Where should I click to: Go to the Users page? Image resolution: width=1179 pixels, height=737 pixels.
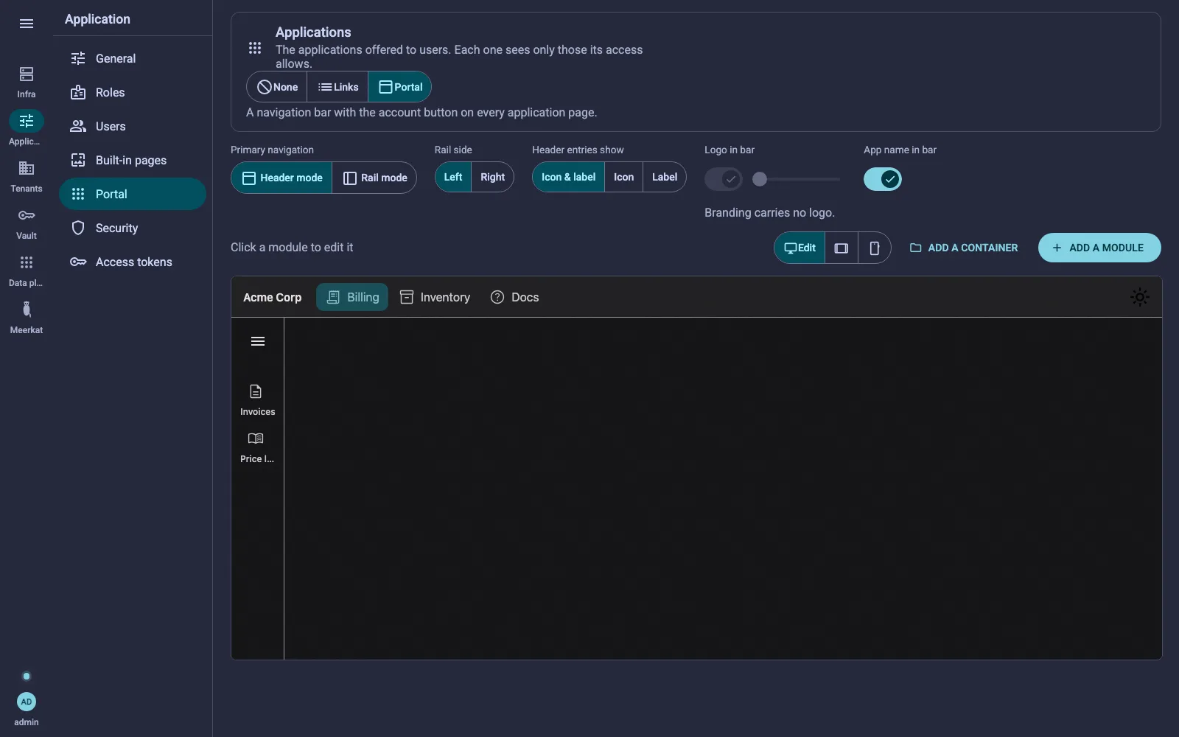pos(133,126)
